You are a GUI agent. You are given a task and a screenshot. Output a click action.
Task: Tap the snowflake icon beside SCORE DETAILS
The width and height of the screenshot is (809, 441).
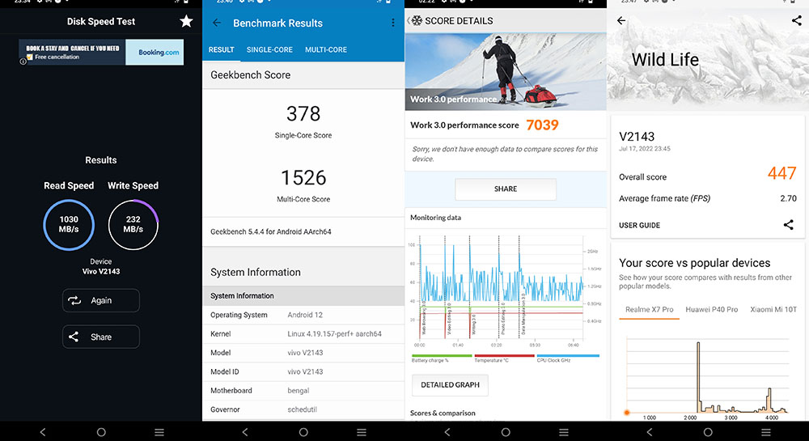pos(417,20)
